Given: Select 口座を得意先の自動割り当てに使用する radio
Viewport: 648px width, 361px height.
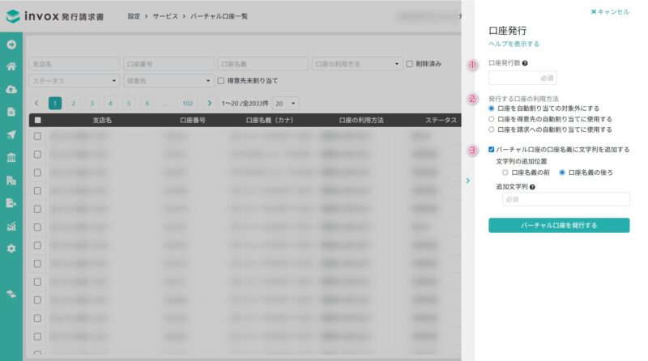Looking at the screenshot, I should coord(492,119).
